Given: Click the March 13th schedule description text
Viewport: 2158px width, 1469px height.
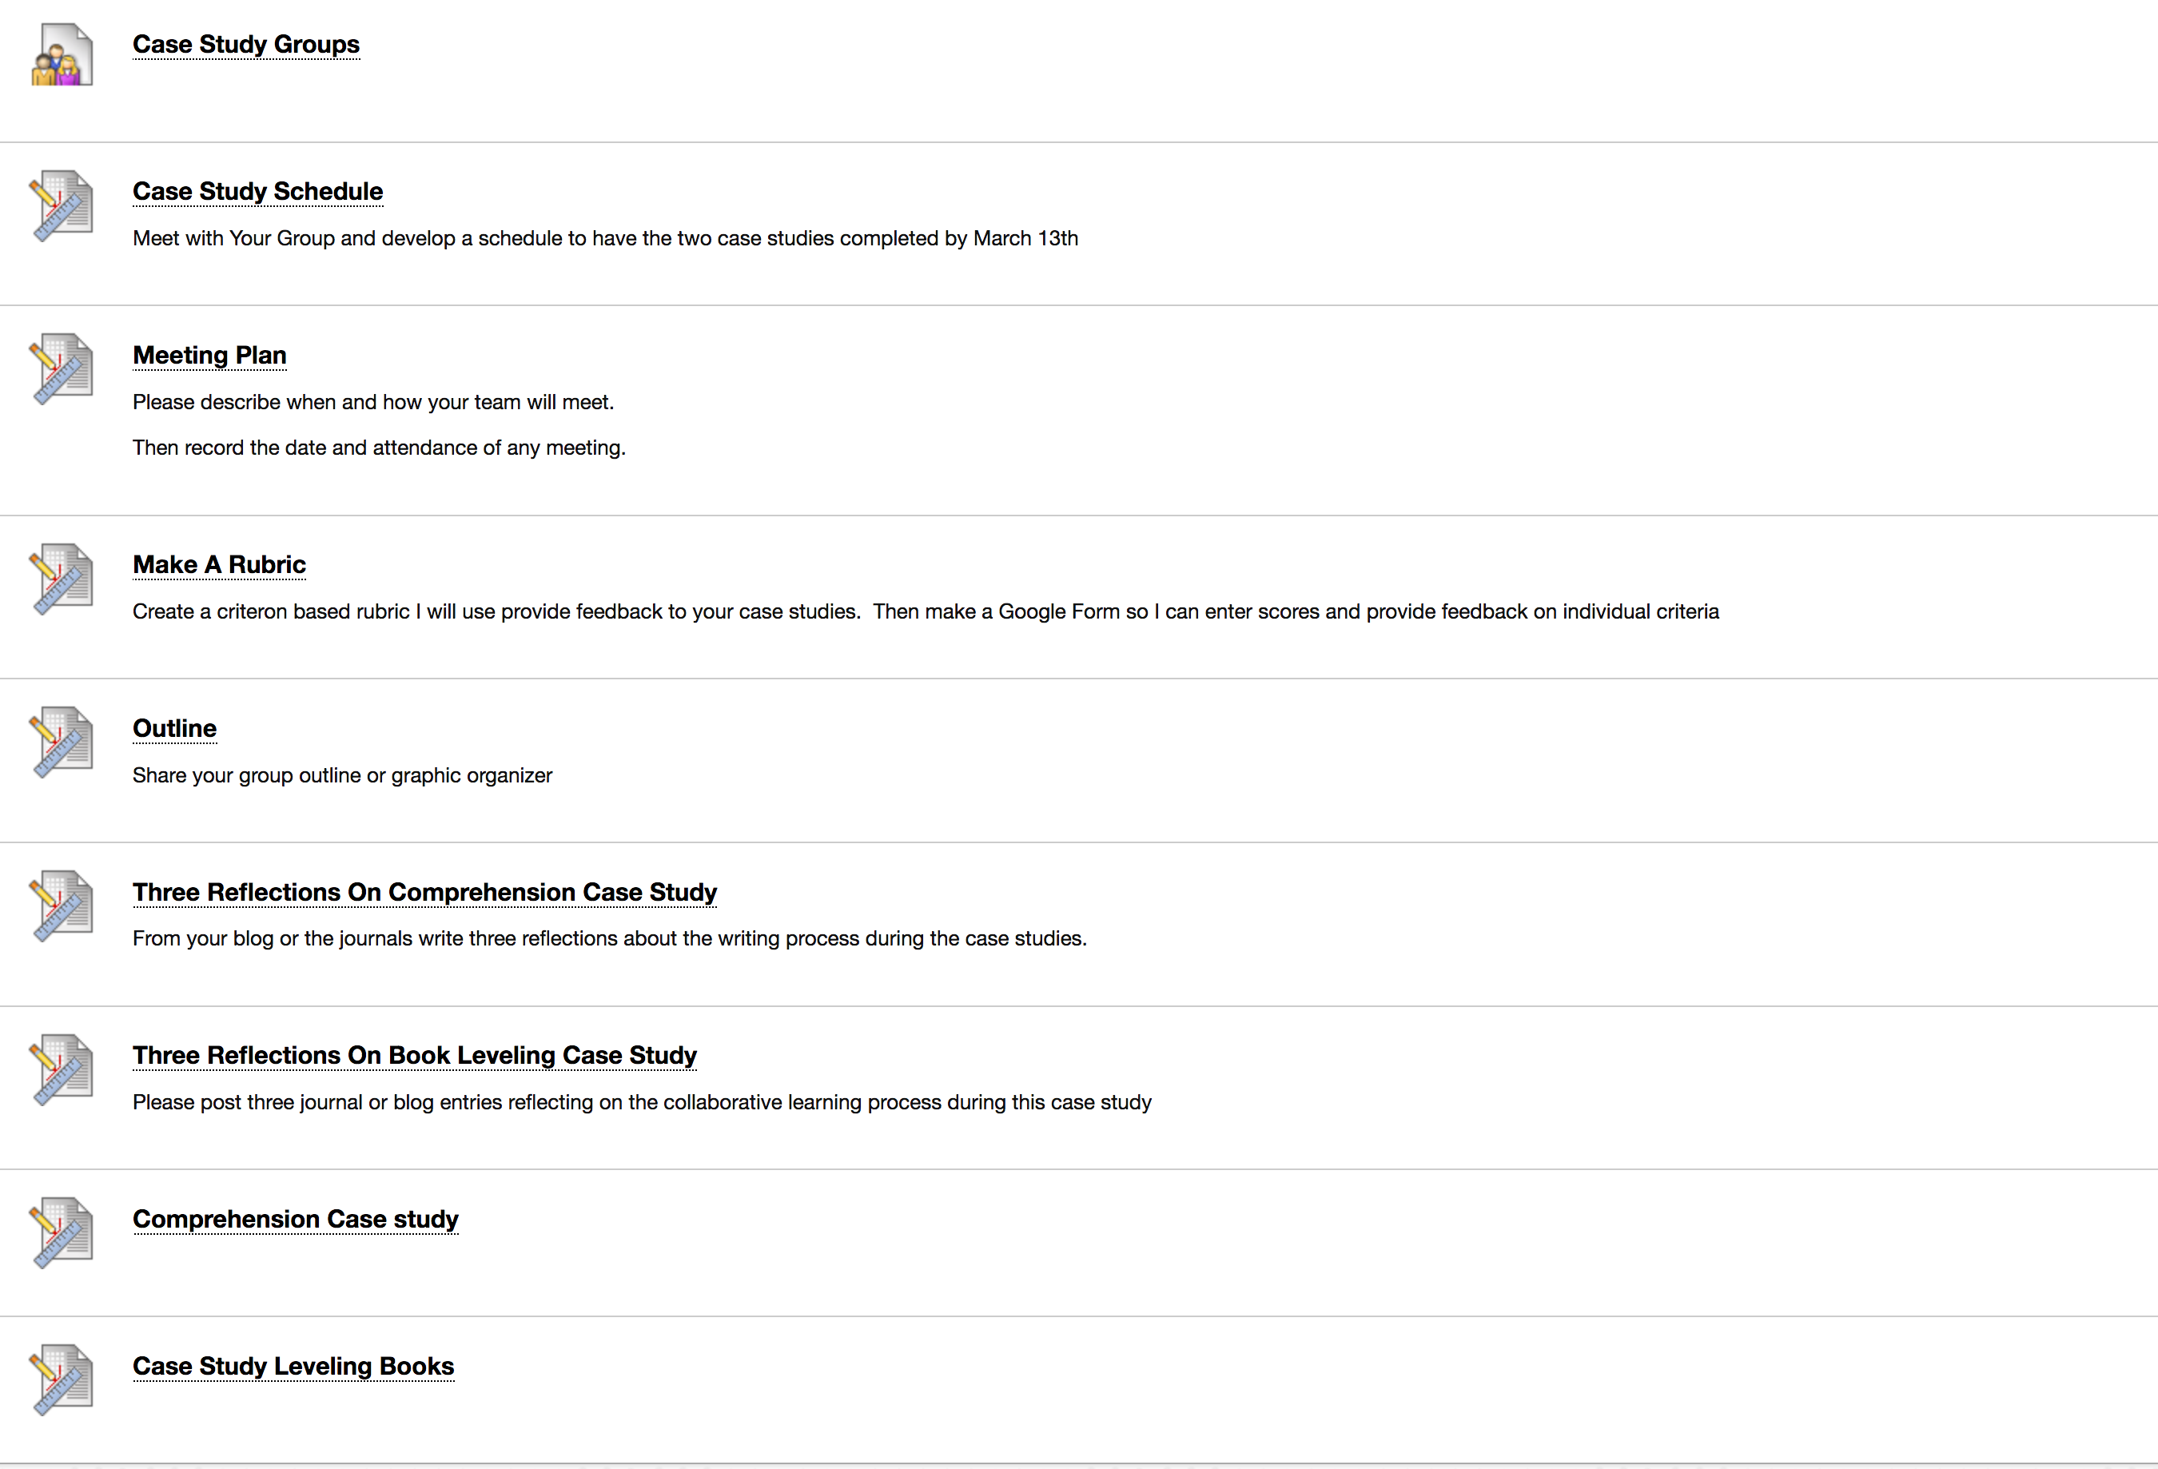Looking at the screenshot, I should (605, 239).
